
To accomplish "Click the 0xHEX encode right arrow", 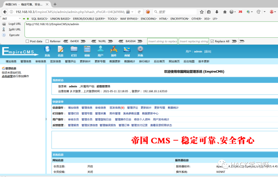I will (x=83, y=41).
